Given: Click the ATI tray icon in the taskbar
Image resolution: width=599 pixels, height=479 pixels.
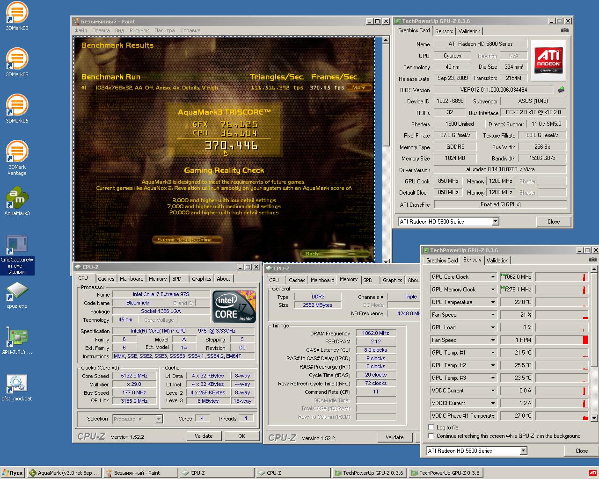Looking at the screenshot, I should click(592, 472).
